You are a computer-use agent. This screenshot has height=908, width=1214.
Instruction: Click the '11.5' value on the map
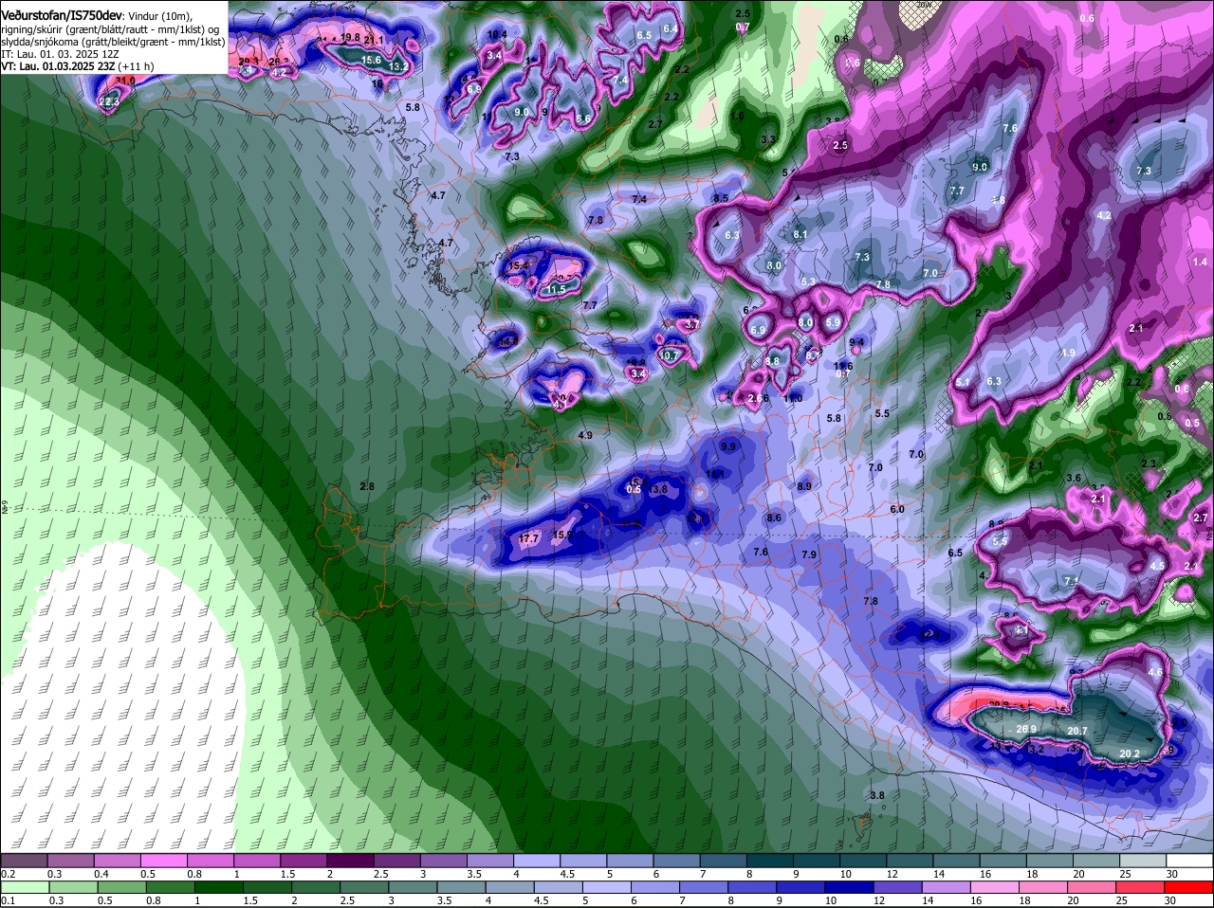tap(556, 289)
